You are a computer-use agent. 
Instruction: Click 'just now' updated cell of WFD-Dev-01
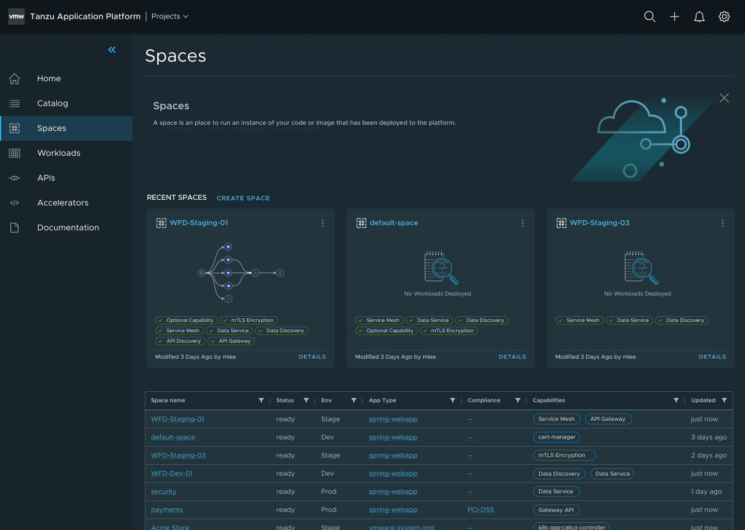pyautogui.click(x=704, y=474)
